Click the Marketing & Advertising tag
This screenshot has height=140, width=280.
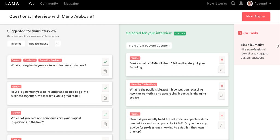click(143, 84)
